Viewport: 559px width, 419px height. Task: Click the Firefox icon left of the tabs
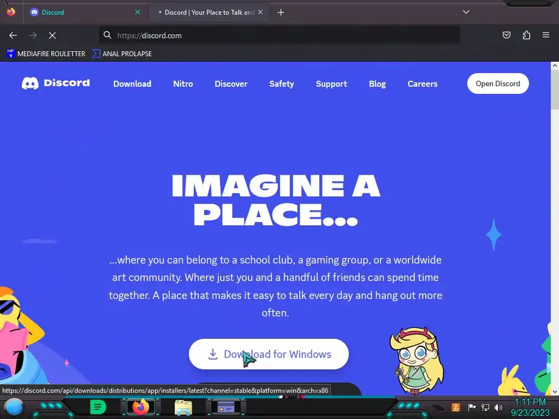click(x=11, y=12)
